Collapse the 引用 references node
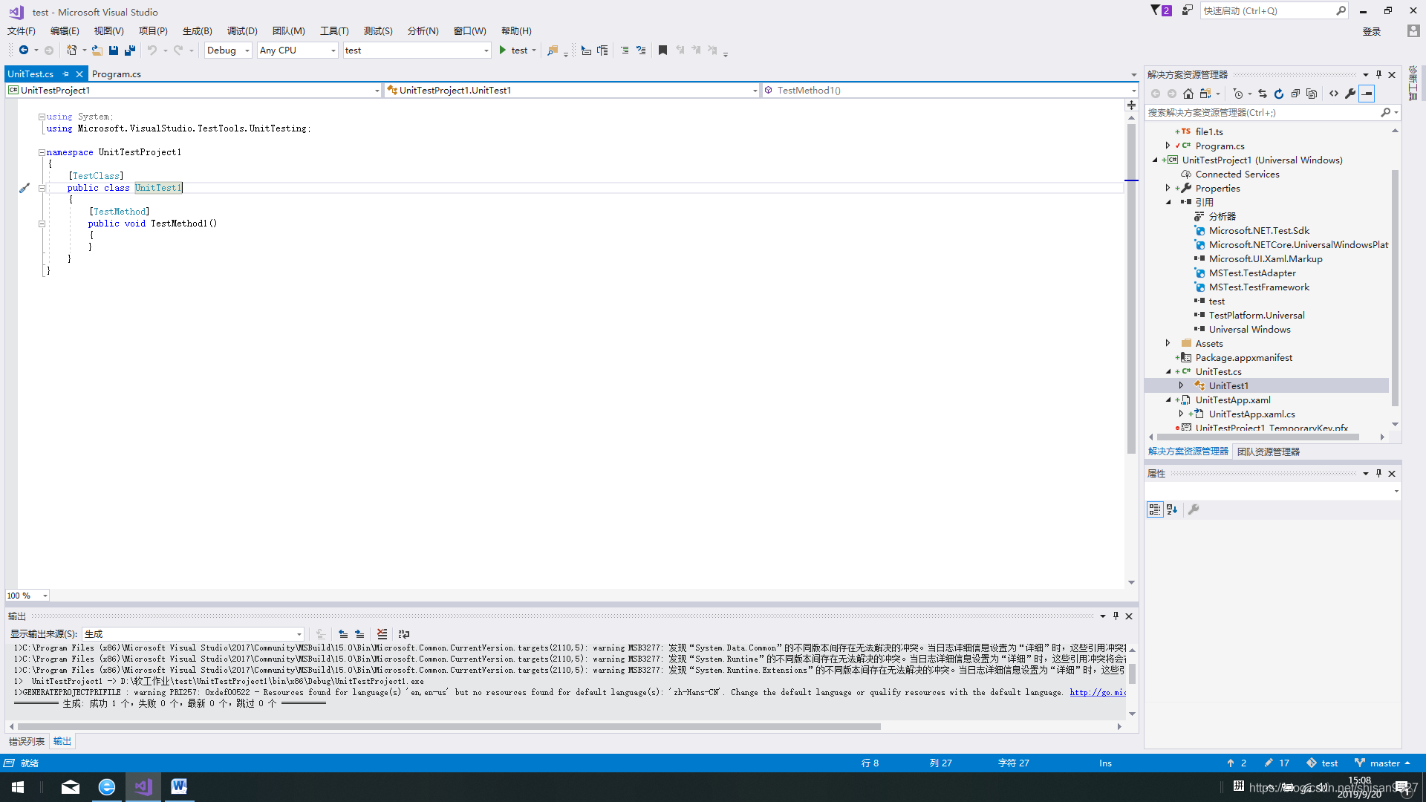Viewport: 1426px width, 802px height. pyautogui.click(x=1168, y=202)
